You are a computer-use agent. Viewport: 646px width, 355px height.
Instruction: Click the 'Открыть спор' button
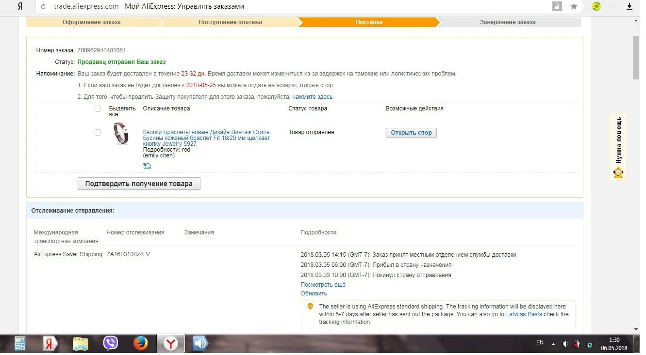pos(411,133)
